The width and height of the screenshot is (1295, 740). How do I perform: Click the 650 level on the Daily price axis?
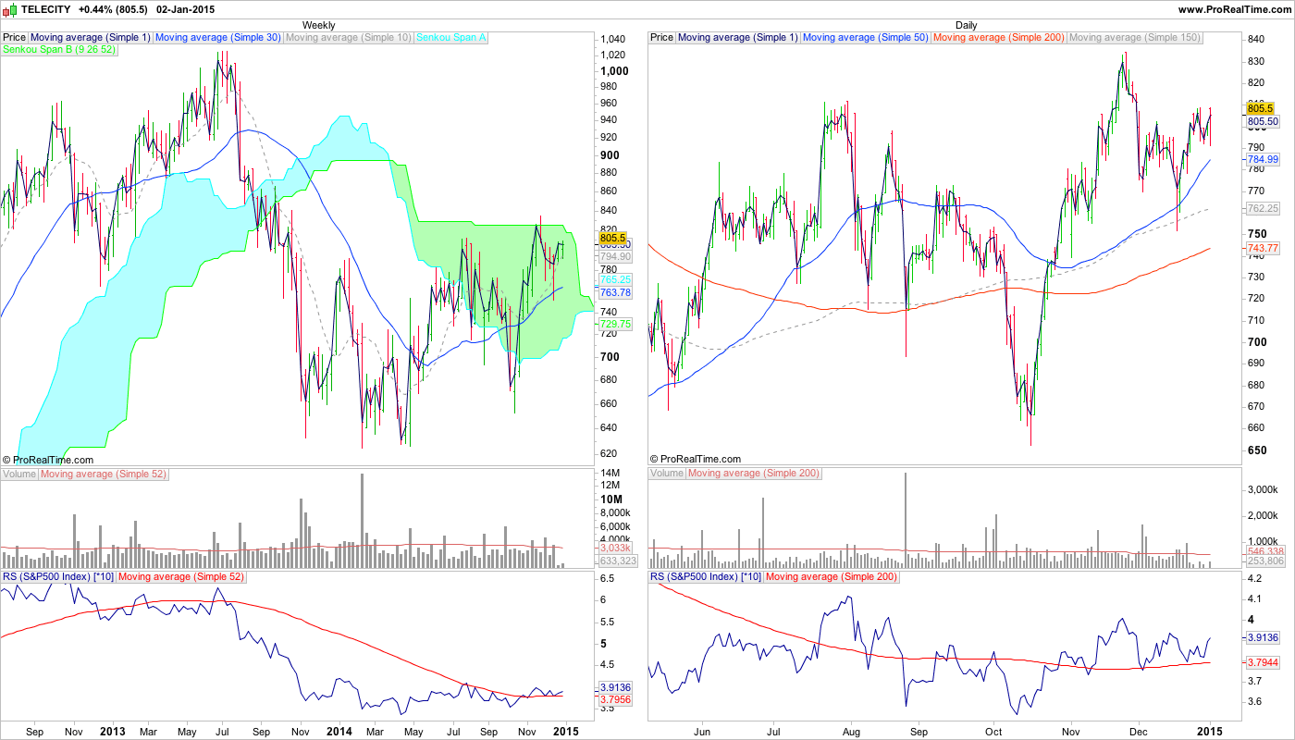click(1258, 450)
